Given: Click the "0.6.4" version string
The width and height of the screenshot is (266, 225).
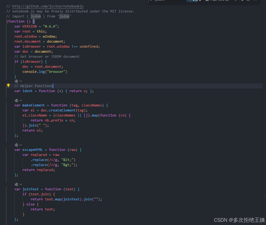Looking at the screenshot, I should pos(50,26).
